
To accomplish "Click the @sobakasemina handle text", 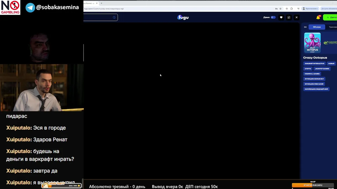I will (57, 7).
